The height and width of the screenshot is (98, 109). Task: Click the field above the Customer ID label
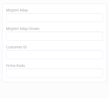click(55, 36)
